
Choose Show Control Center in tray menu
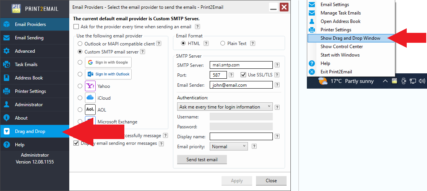tap(351, 47)
